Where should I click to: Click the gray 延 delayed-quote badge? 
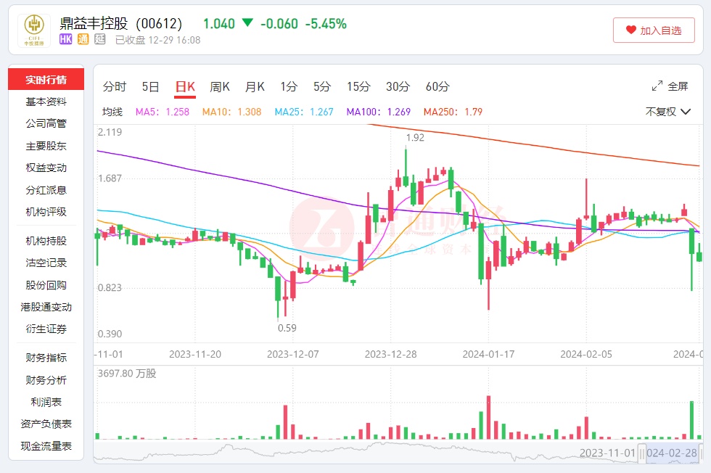[x=101, y=40]
